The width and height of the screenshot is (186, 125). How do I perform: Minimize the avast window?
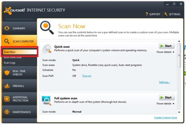(167, 4)
